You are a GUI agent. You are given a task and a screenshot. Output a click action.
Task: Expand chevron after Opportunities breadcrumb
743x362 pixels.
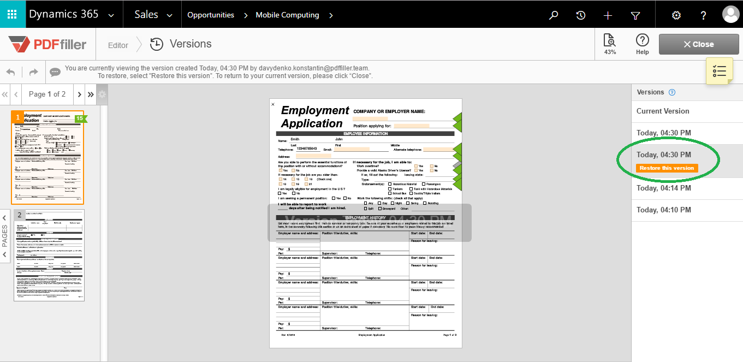[245, 15]
